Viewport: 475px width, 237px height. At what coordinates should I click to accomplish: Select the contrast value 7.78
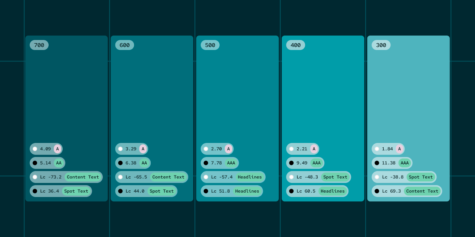coord(216,163)
